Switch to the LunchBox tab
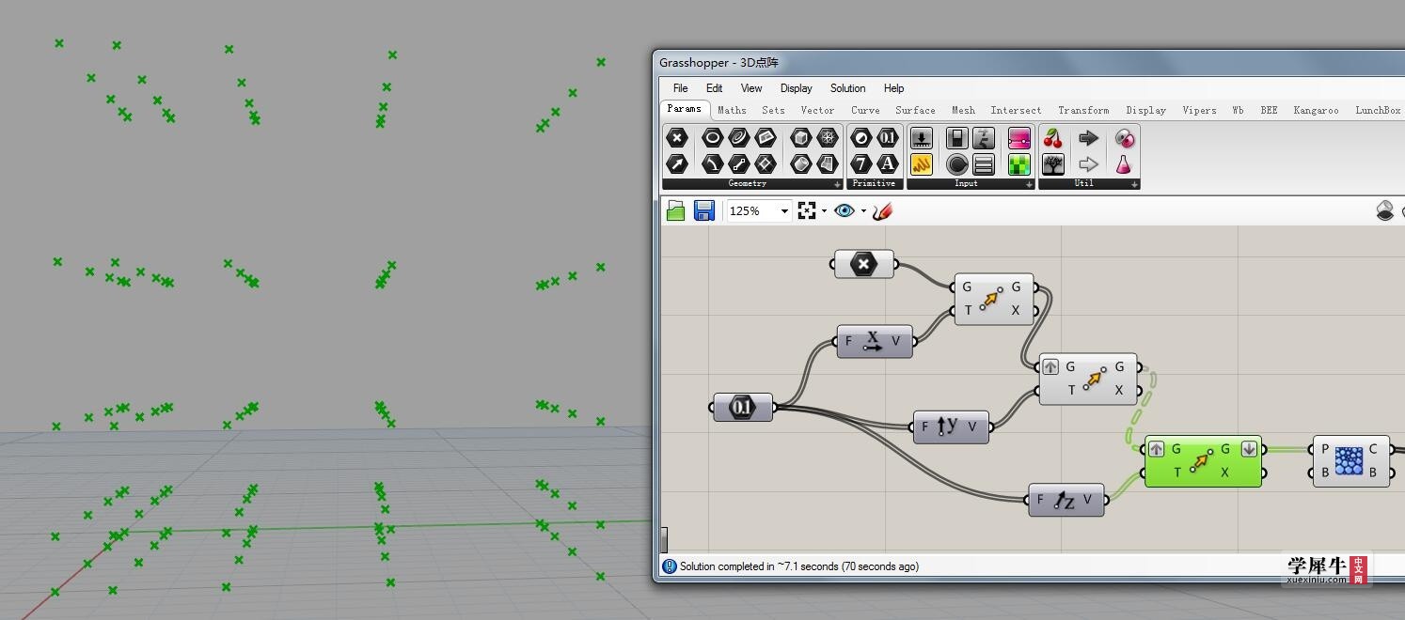1405x620 pixels. pyautogui.click(x=1378, y=110)
